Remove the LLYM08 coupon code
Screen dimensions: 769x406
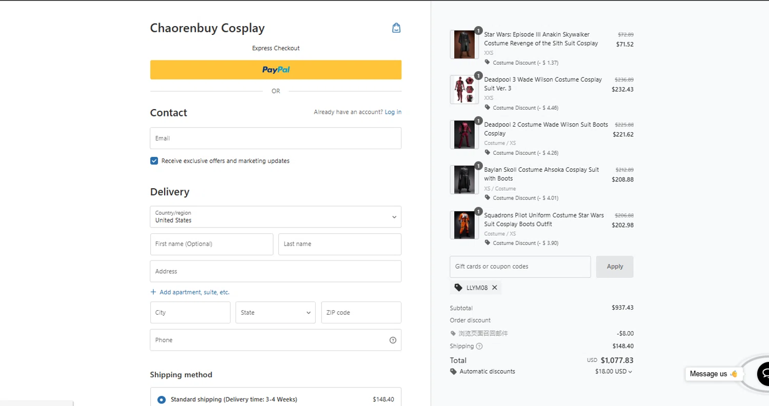[494, 288]
